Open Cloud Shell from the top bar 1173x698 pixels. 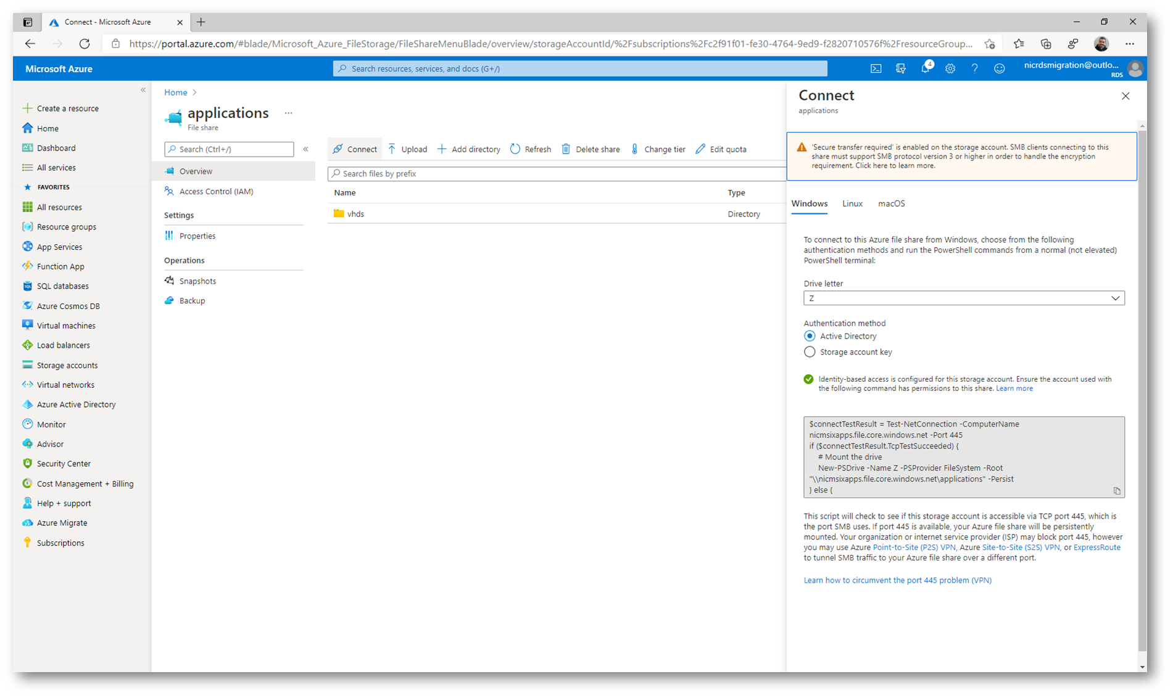(876, 68)
